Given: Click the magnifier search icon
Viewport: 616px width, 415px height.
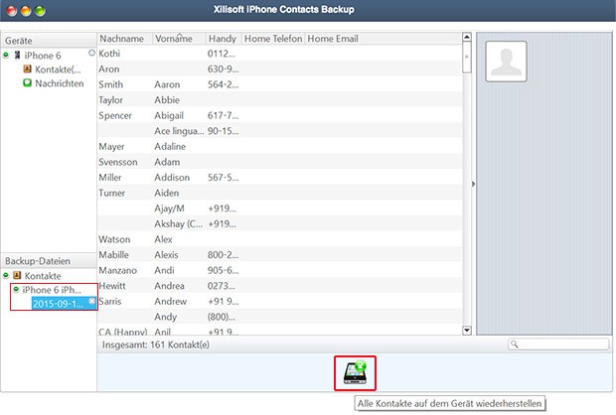Looking at the screenshot, I should (x=515, y=345).
